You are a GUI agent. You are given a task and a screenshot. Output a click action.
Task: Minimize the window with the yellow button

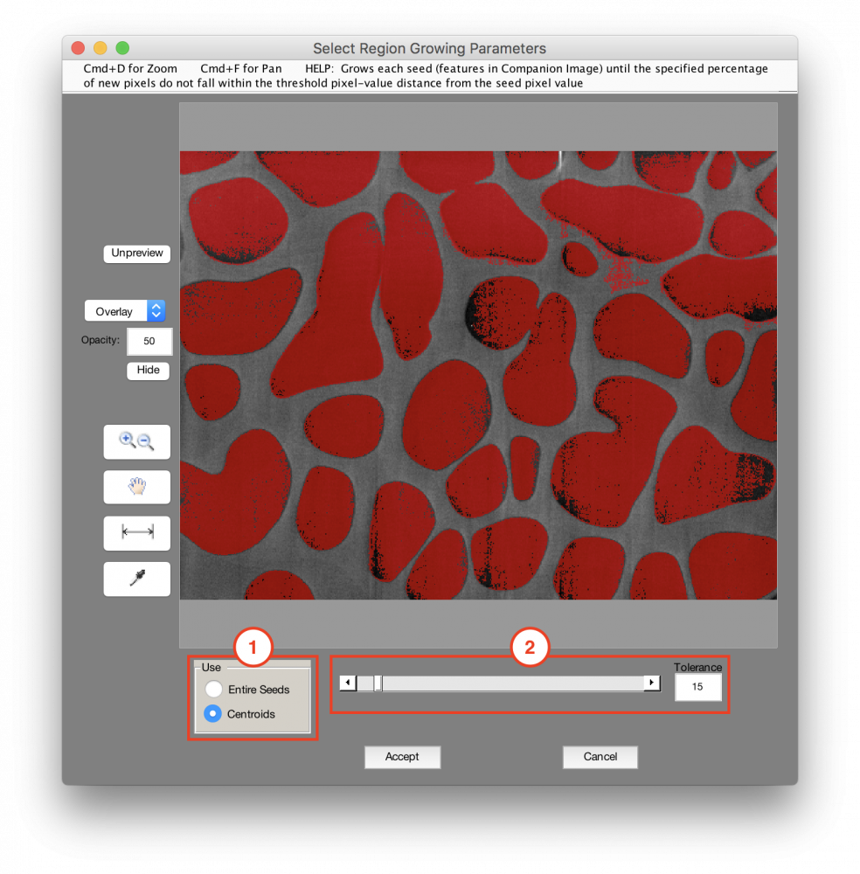101,48
